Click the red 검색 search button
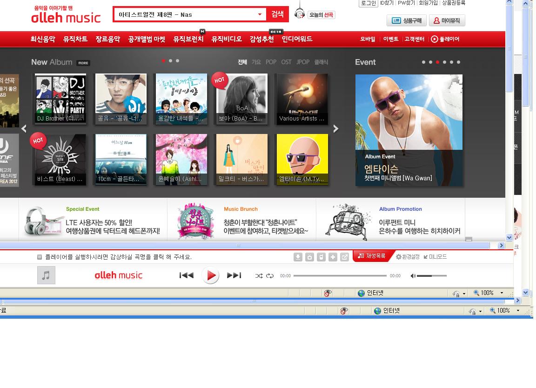 point(277,14)
